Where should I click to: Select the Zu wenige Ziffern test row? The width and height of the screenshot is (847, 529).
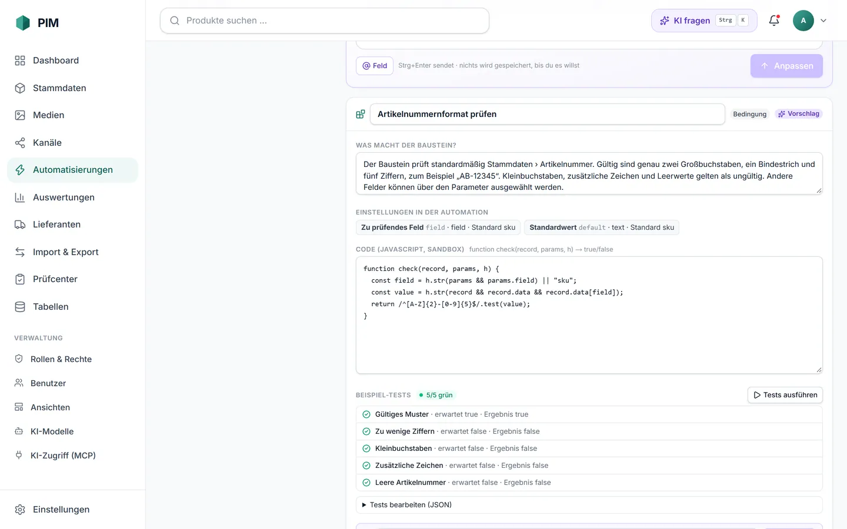(x=589, y=431)
